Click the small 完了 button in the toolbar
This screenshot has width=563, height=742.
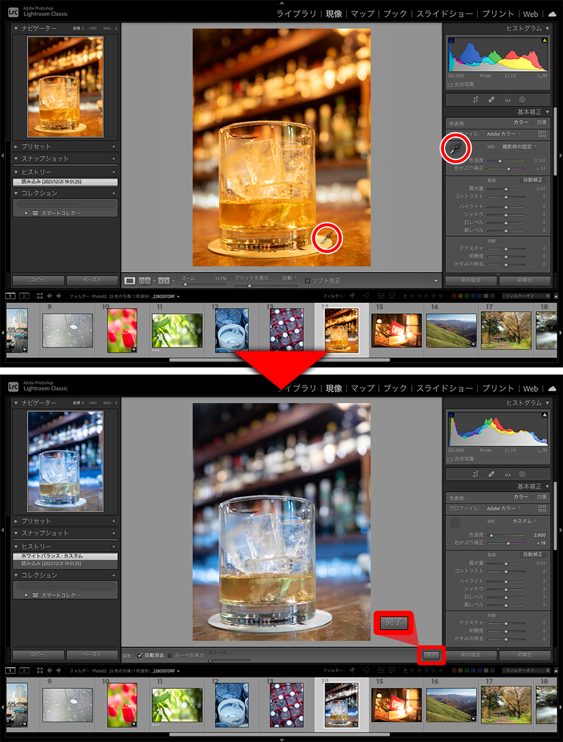click(x=432, y=654)
